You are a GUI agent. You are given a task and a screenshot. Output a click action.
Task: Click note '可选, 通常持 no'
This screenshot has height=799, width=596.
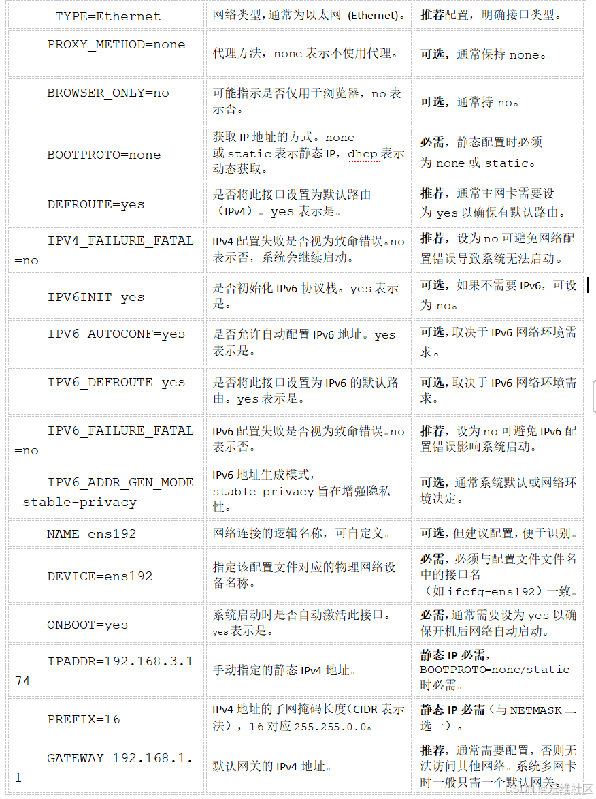click(x=469, y=102)
